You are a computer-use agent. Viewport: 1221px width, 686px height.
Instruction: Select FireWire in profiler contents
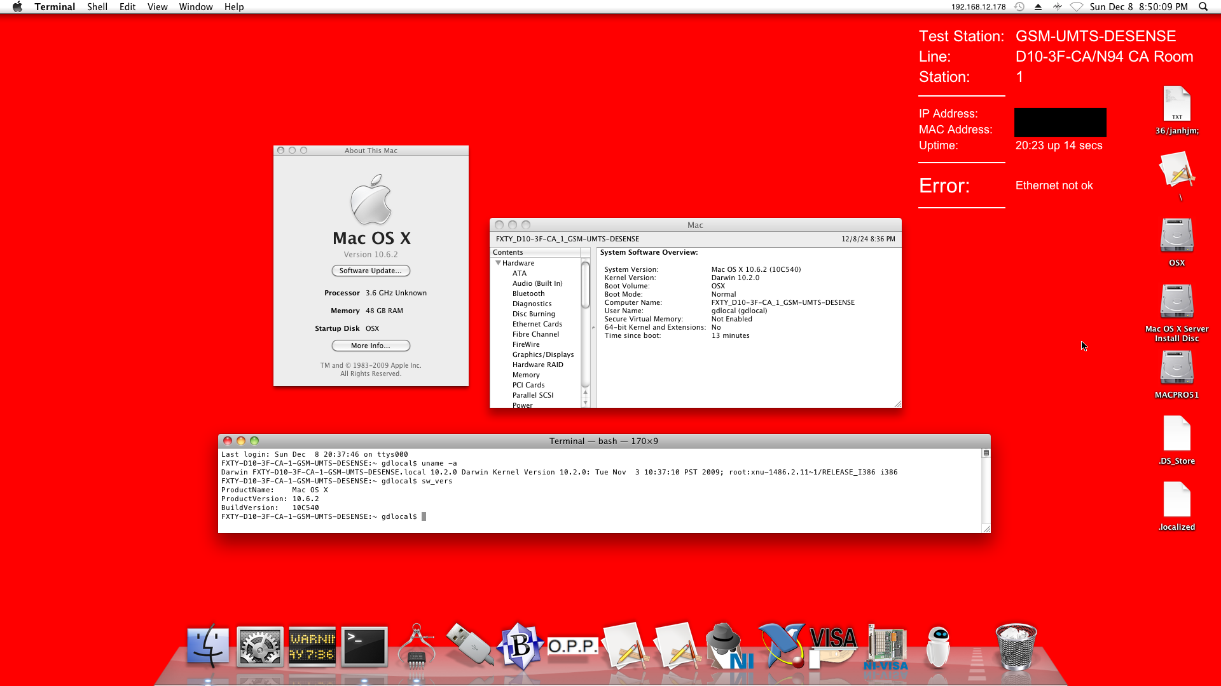click(526, 344)
